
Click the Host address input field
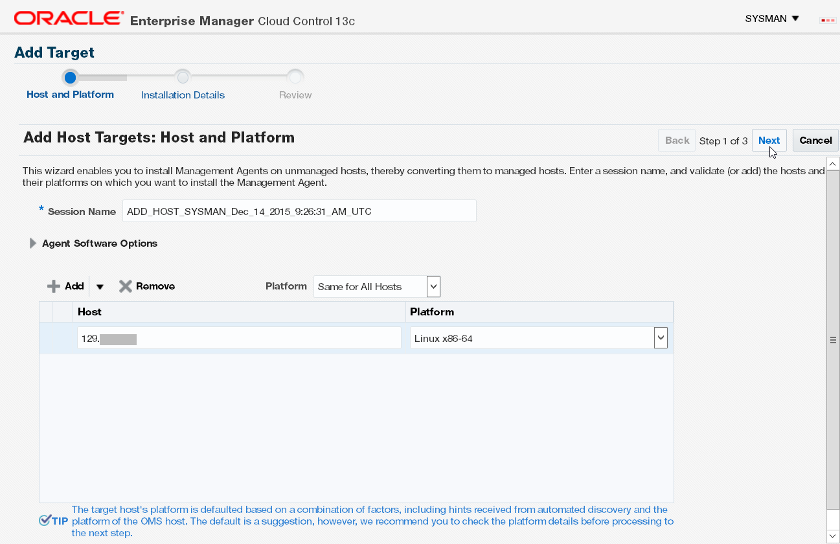point(239,338)
